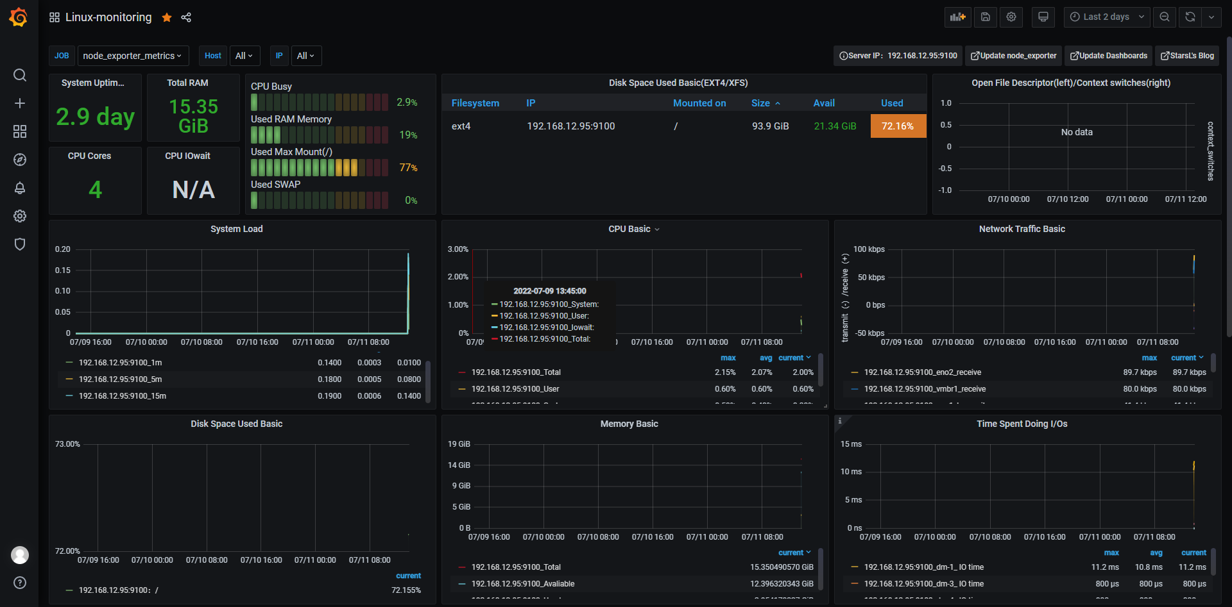Open the Host variable dropdown
Screen dimensions: 1232x607
coord(244,56)
